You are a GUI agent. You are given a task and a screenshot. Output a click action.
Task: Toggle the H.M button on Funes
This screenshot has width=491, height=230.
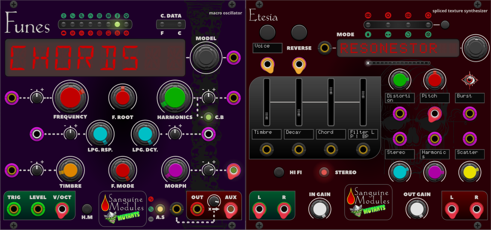click(87, 209)
